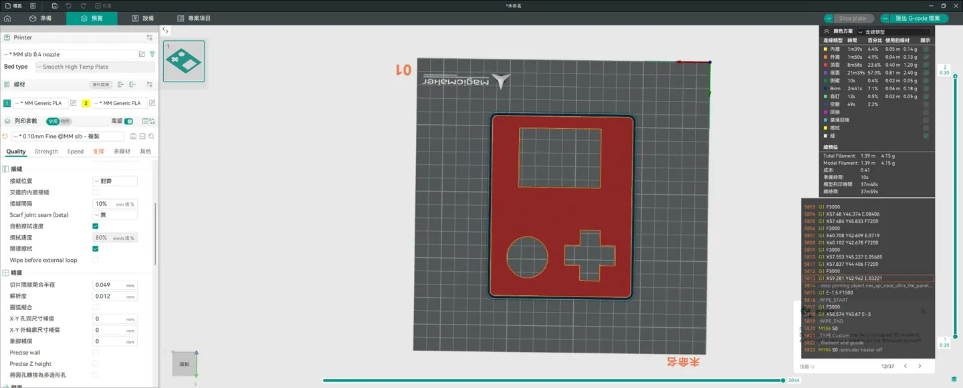Toggle the 高級 advanced mode switch
This screenshot has width=963, height=388.
coord(128,122)
